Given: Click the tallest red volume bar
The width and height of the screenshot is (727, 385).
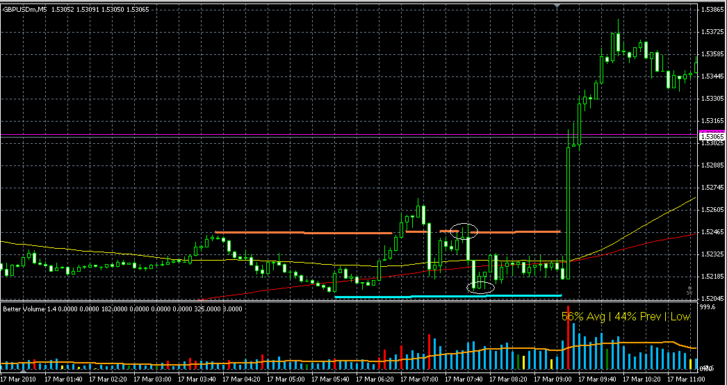Looking at the screenshot, I should pos(568,337).
